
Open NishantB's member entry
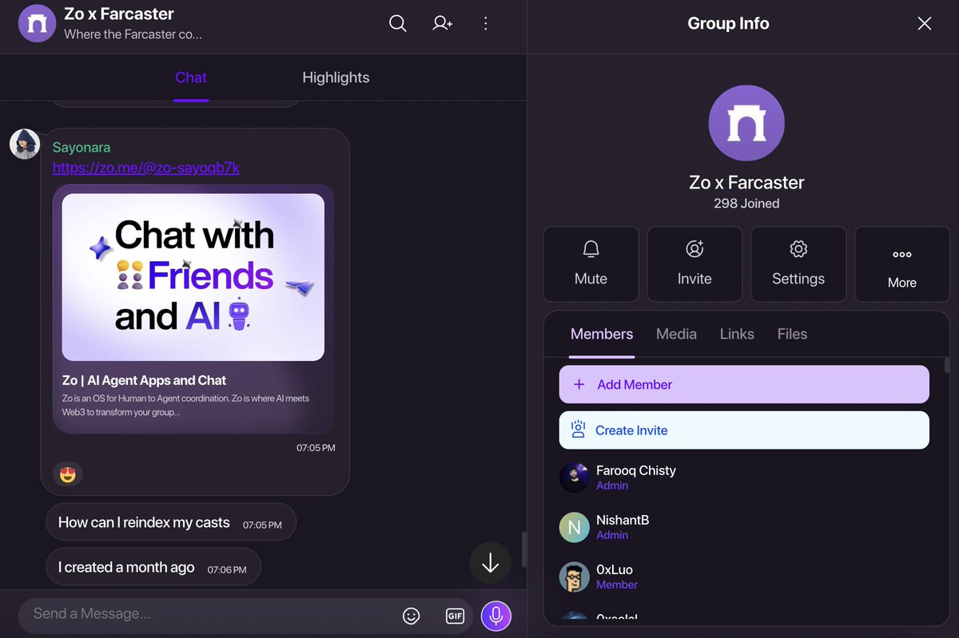coord(744,527)
